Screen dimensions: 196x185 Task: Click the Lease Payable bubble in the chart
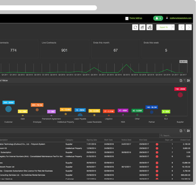click(80, 115)
